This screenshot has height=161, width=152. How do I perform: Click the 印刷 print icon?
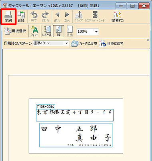tap(8, 16)
